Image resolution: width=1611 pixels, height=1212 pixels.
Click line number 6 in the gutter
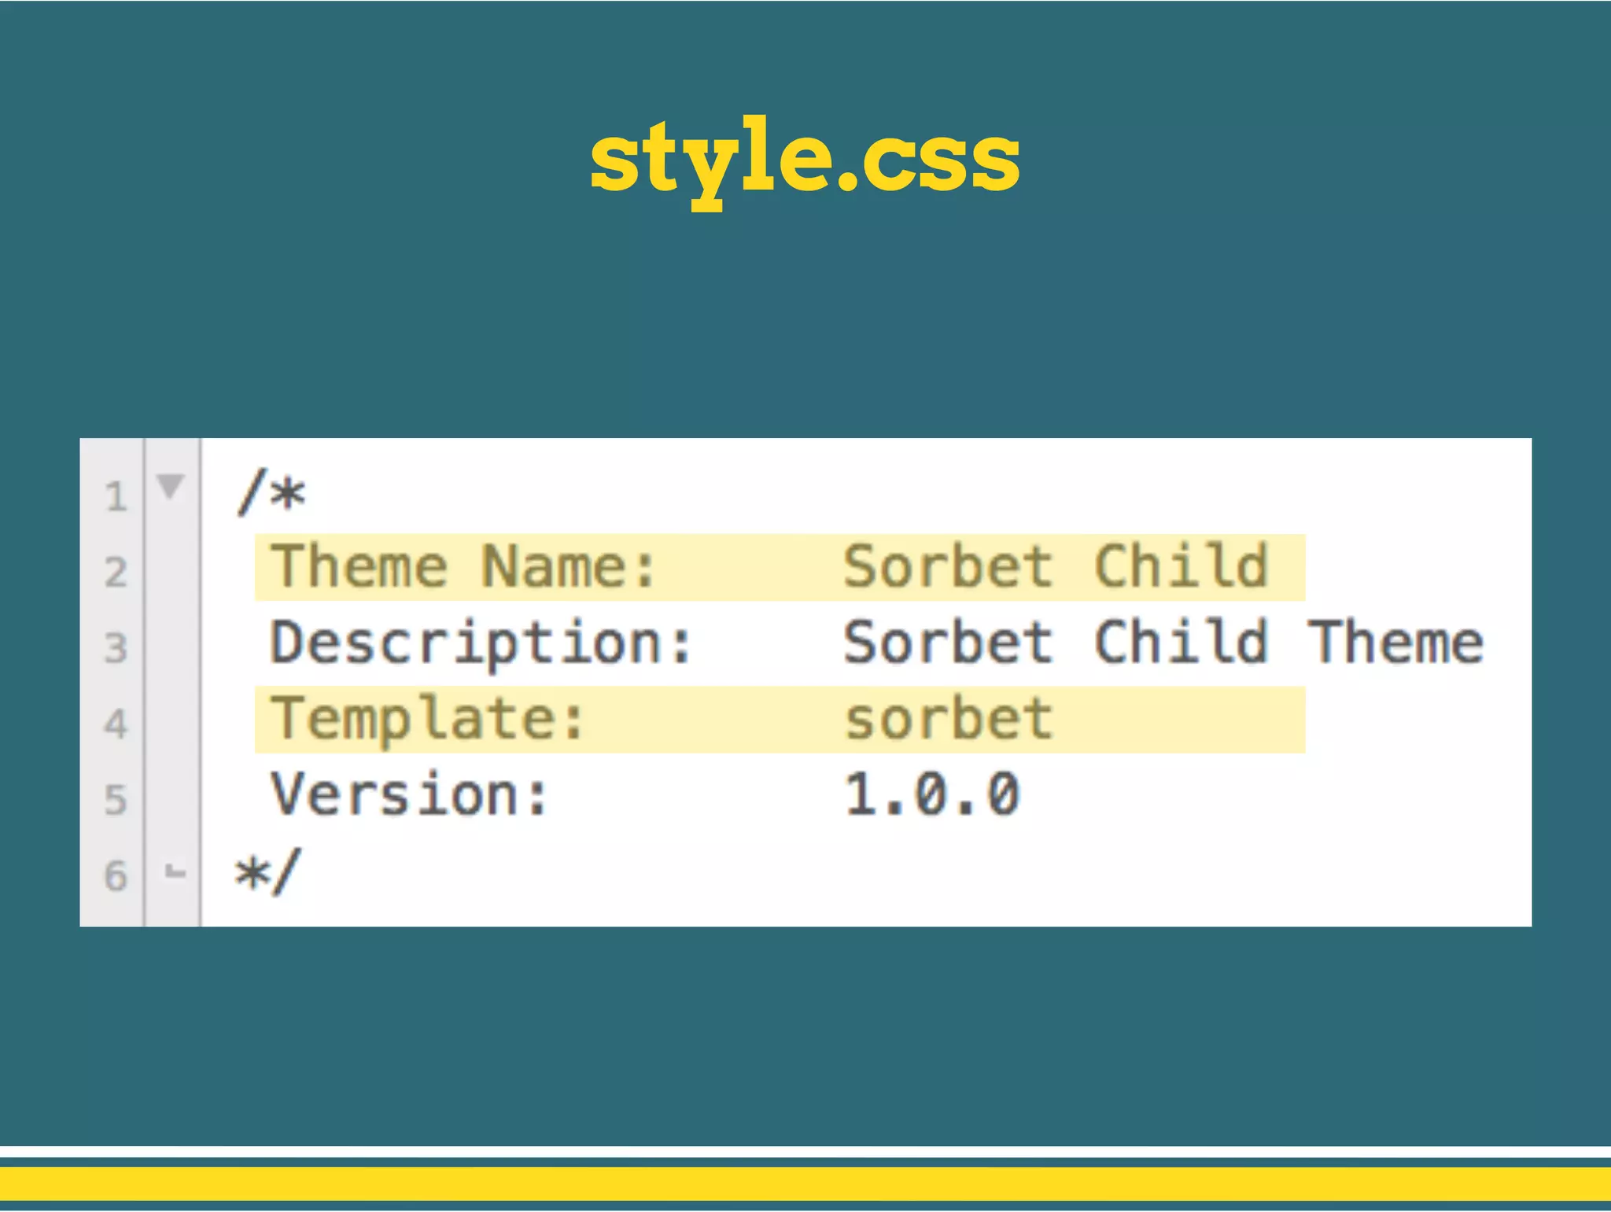click(x=116, y=875)
